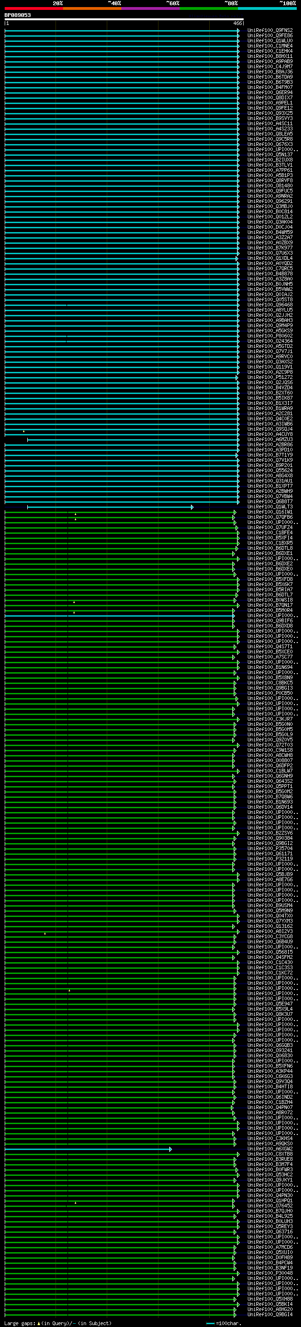Select the UniRef100_Q93X25 label

pyautogui.click(x=269, y=113)
